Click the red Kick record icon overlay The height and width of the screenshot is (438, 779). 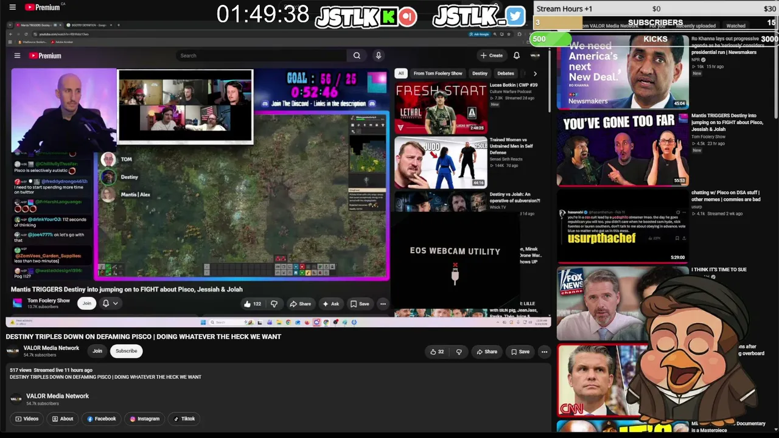(x=408, y=16)
